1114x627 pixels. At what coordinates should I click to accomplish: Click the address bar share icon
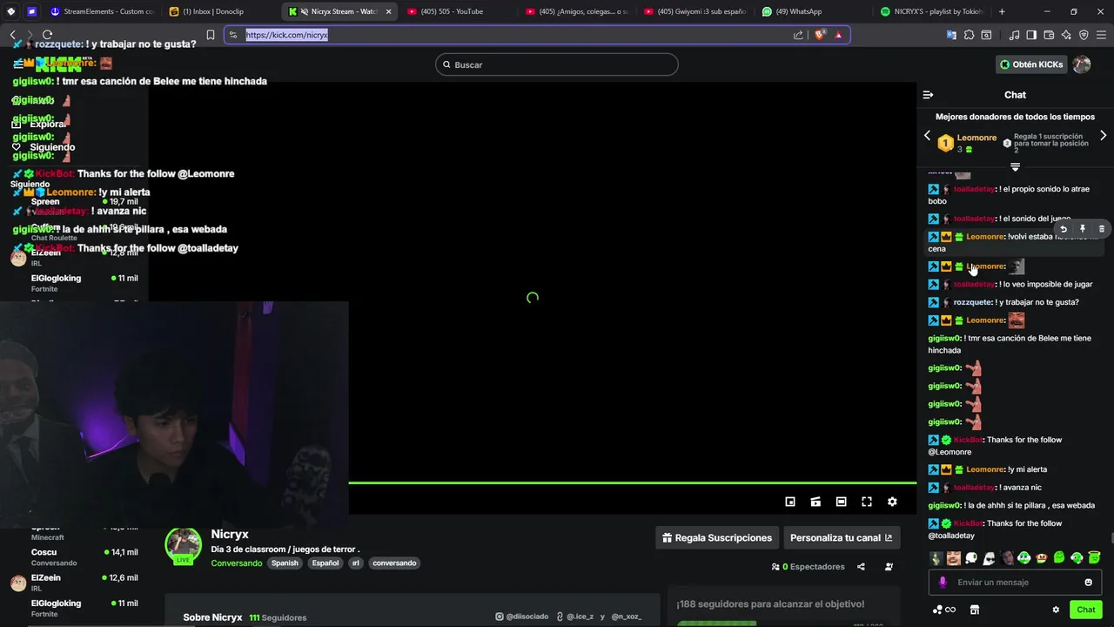798,35
